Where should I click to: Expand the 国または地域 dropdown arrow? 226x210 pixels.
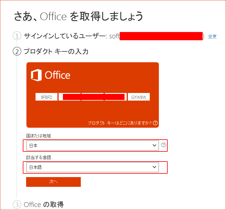click(x=154, y=145)
